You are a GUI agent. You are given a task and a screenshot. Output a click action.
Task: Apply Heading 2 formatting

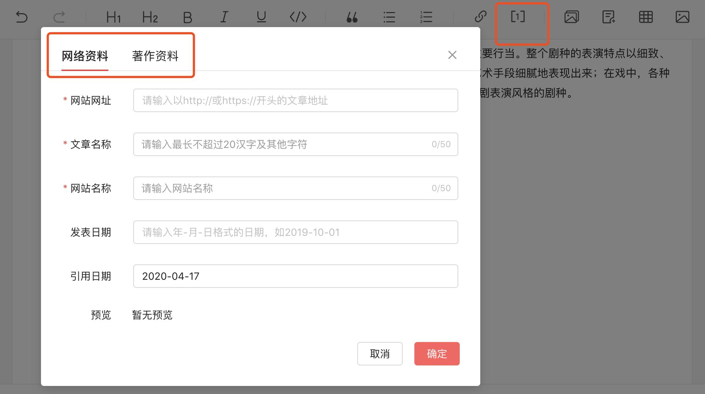point(150,17)
